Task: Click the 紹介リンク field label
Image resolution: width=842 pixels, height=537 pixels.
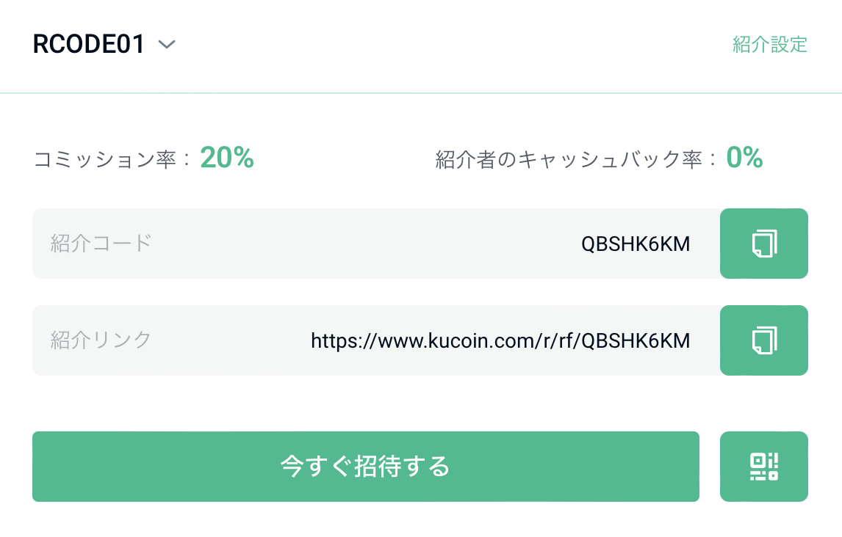Action: click(x=101, y=340)
